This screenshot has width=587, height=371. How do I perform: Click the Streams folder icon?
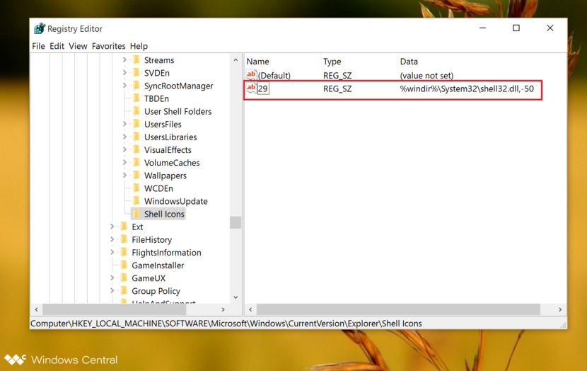coord(136,60)
